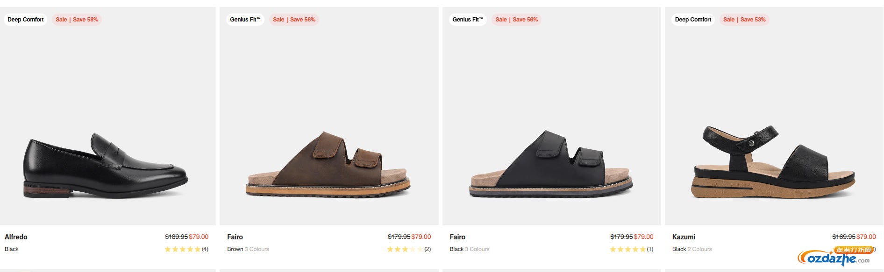Screen dimensions: 884x272
Task: Click the Sale Save 58% badge
Action: (x=77, y=20)
